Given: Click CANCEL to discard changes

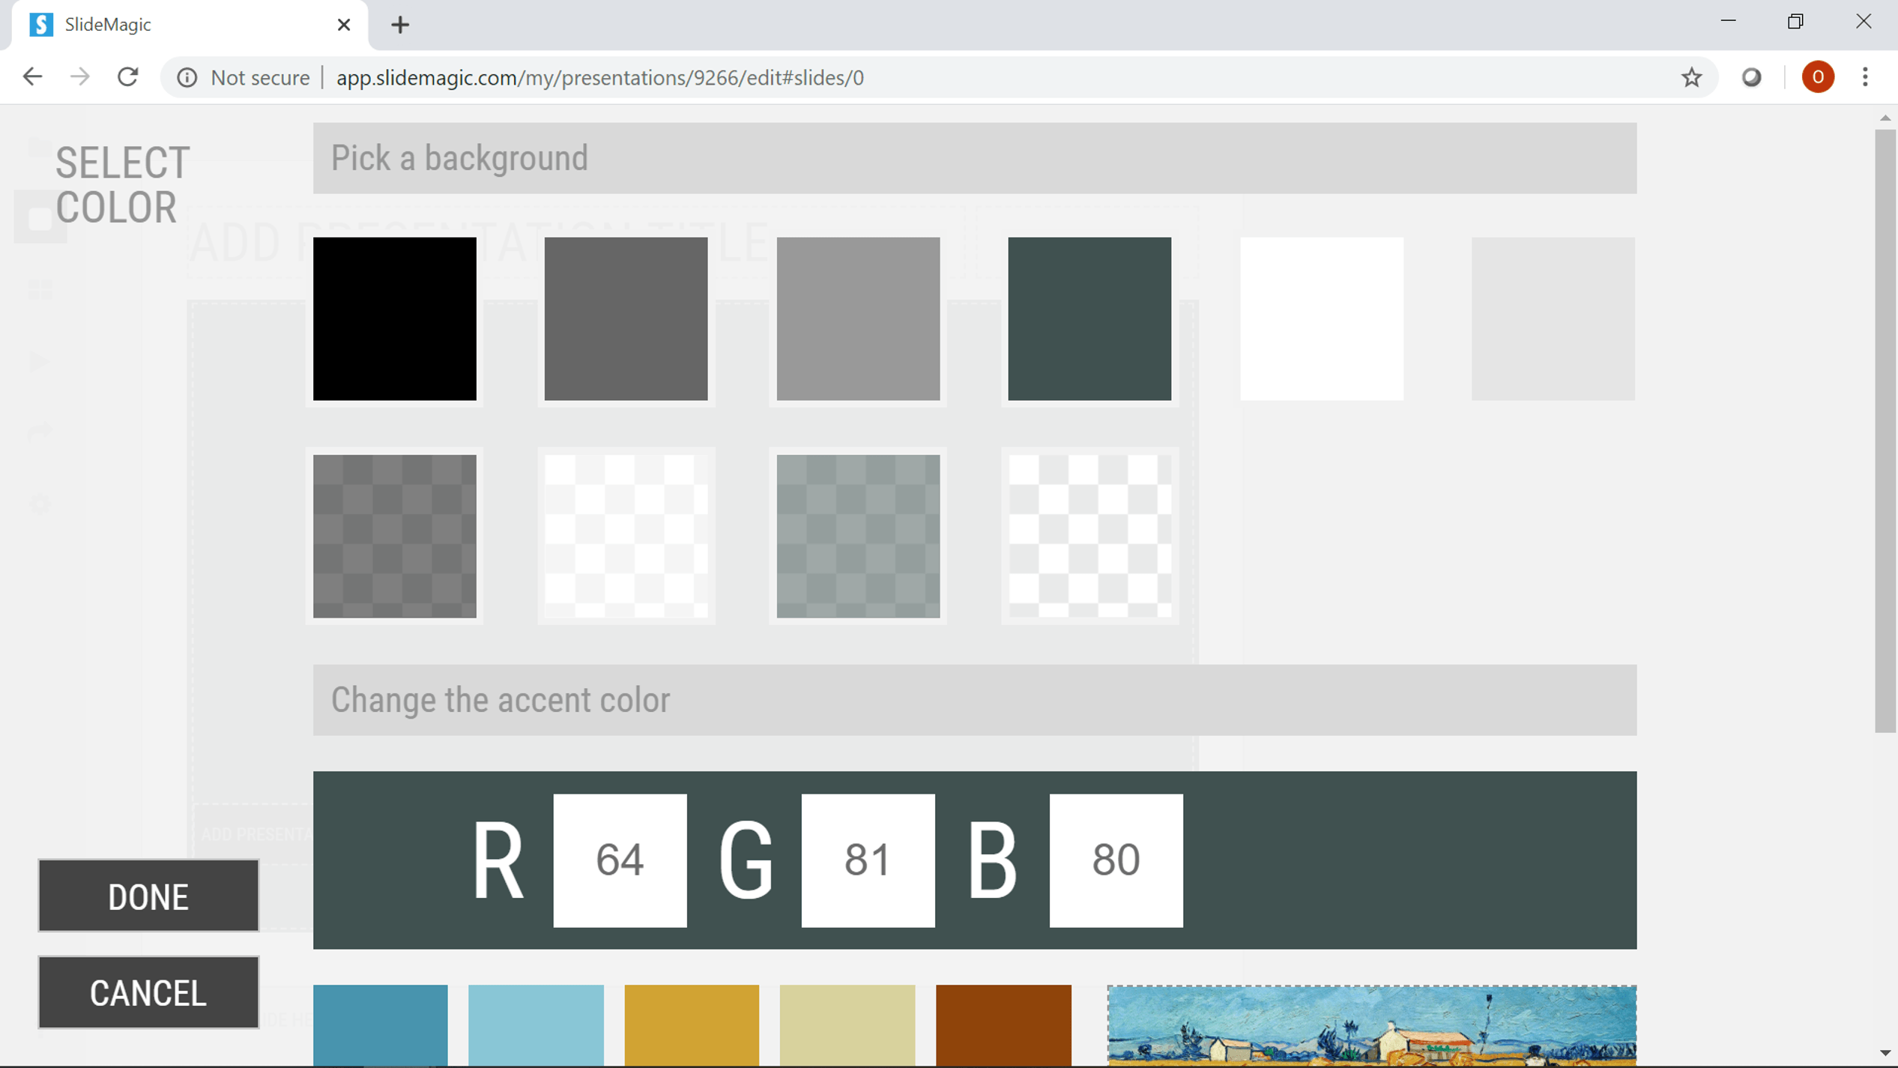Looking at the screenshot, I should [x=148, y=992].
